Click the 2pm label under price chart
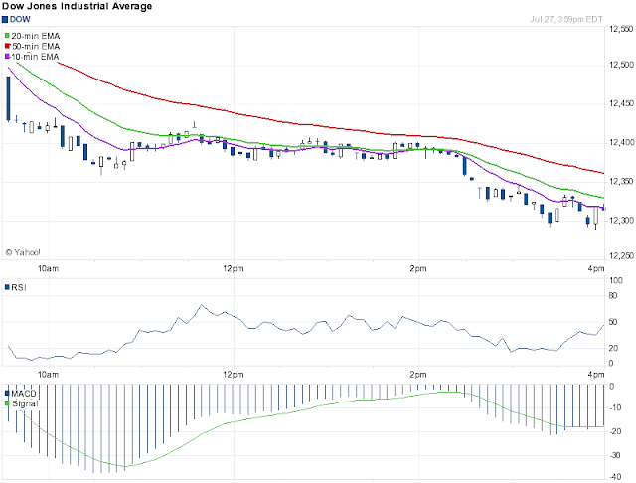The height and width of the screenshot is (483, 636). pyautogui.click(x=418, y=268)
